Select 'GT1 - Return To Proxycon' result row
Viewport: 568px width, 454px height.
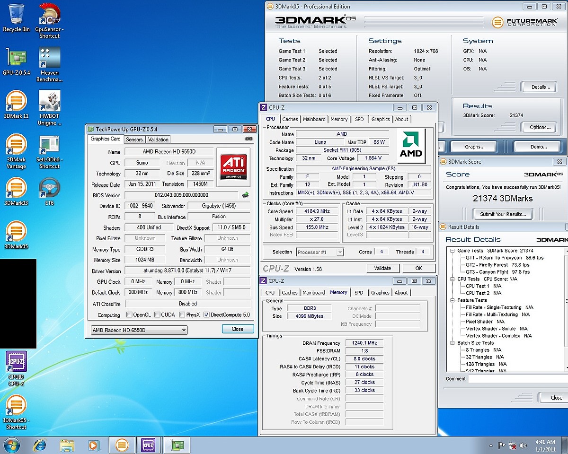[505, 258]
